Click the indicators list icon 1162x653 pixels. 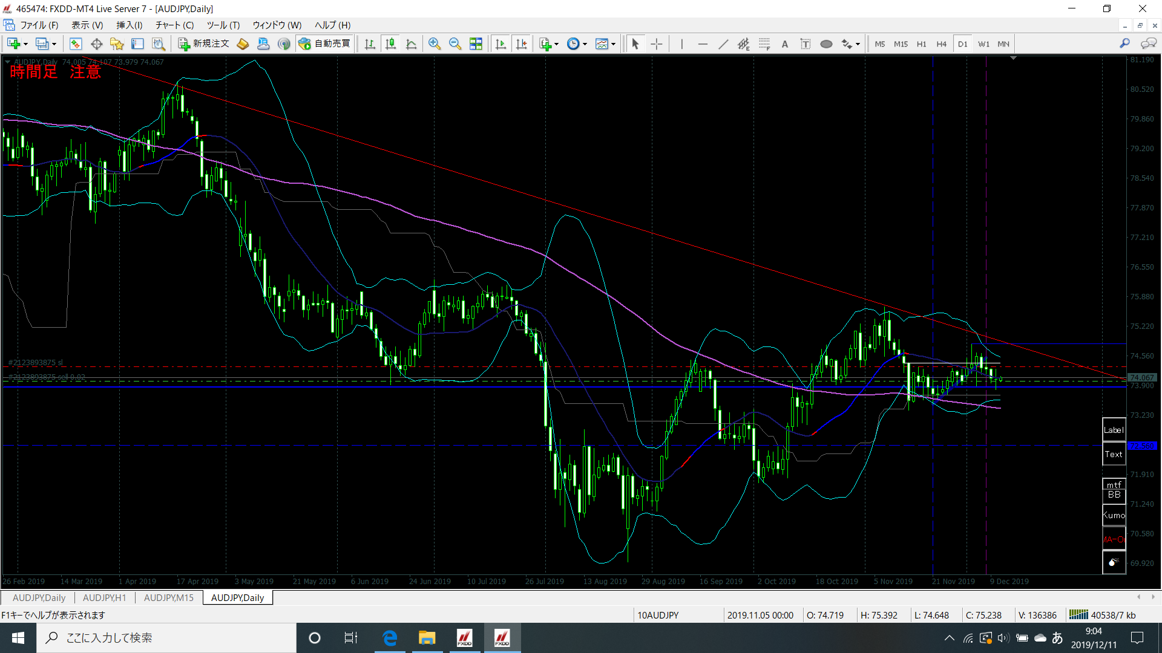tap(545, 44)
